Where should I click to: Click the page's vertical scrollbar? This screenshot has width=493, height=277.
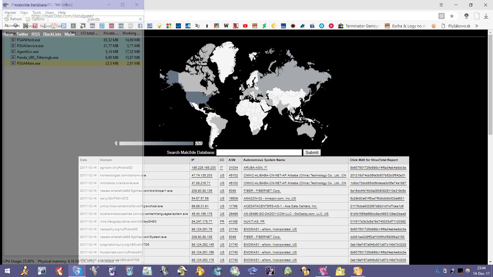490,85
